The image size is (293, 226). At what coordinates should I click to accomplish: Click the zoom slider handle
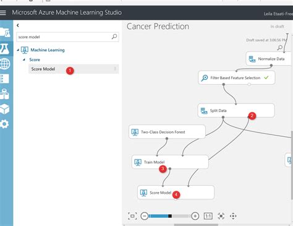click(170, 216)
